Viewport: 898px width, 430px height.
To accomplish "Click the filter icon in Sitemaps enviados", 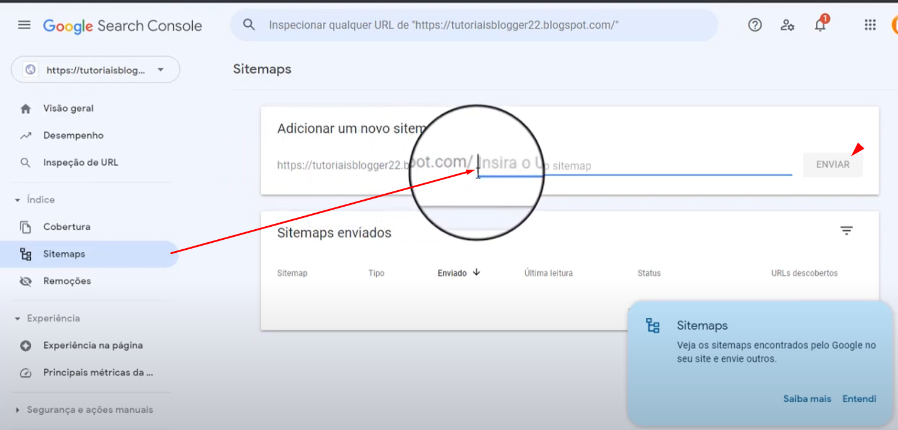I will coord(847,230).
